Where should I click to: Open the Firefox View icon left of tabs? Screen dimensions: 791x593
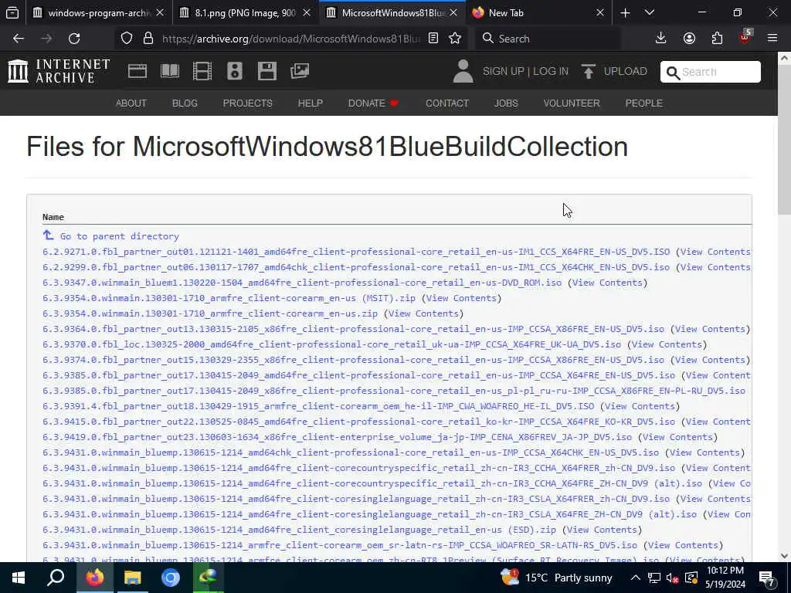tap(12, 12)
